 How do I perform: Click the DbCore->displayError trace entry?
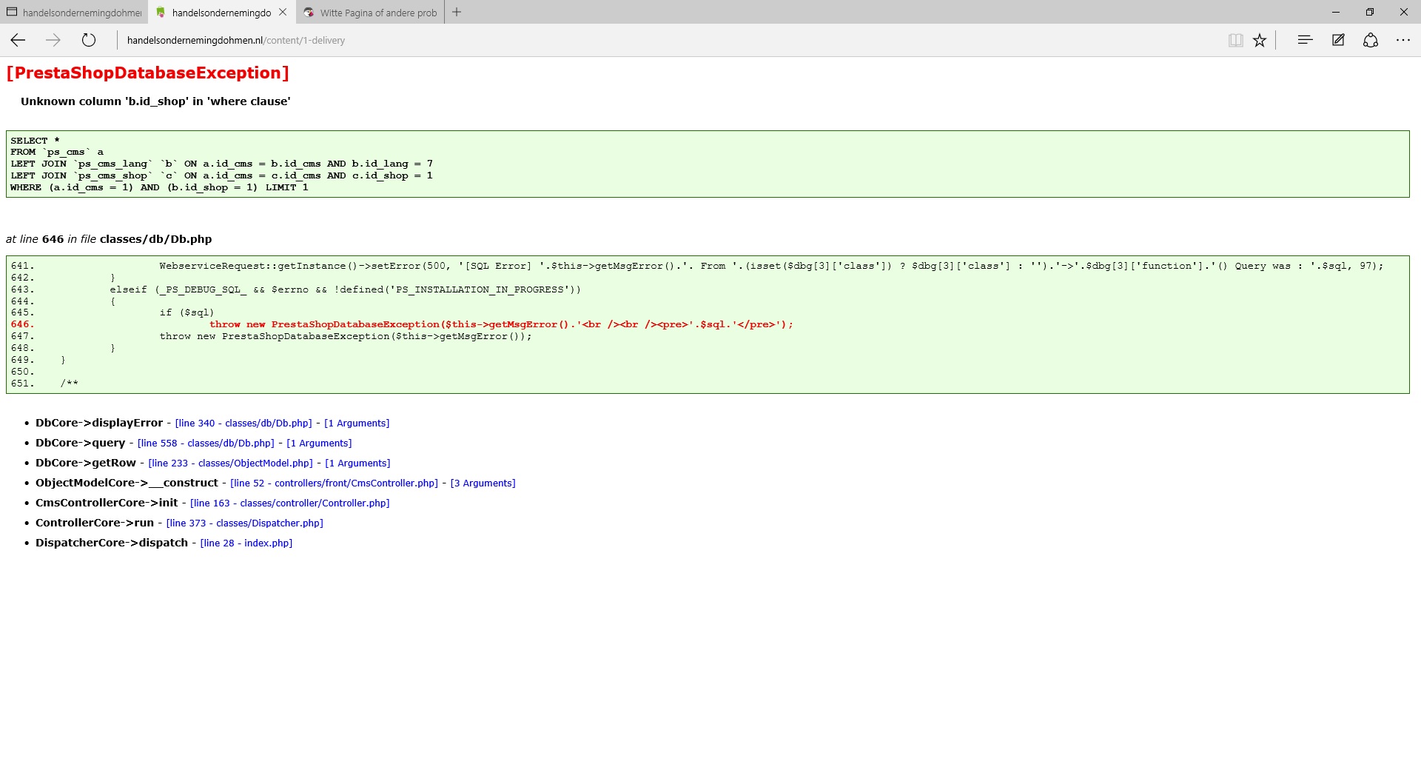[x=99, y=423]
